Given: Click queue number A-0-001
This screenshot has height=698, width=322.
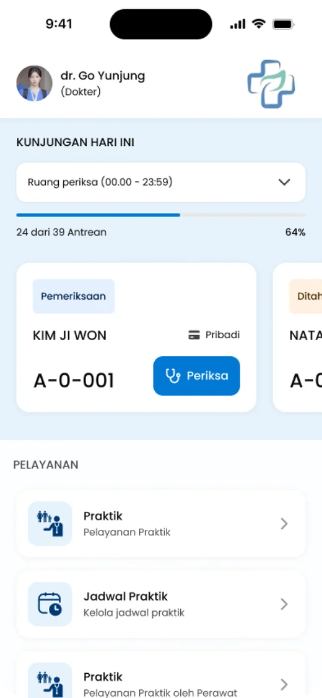Looking at the screenshot, I should pyautogui.click(x=74, y=381).
